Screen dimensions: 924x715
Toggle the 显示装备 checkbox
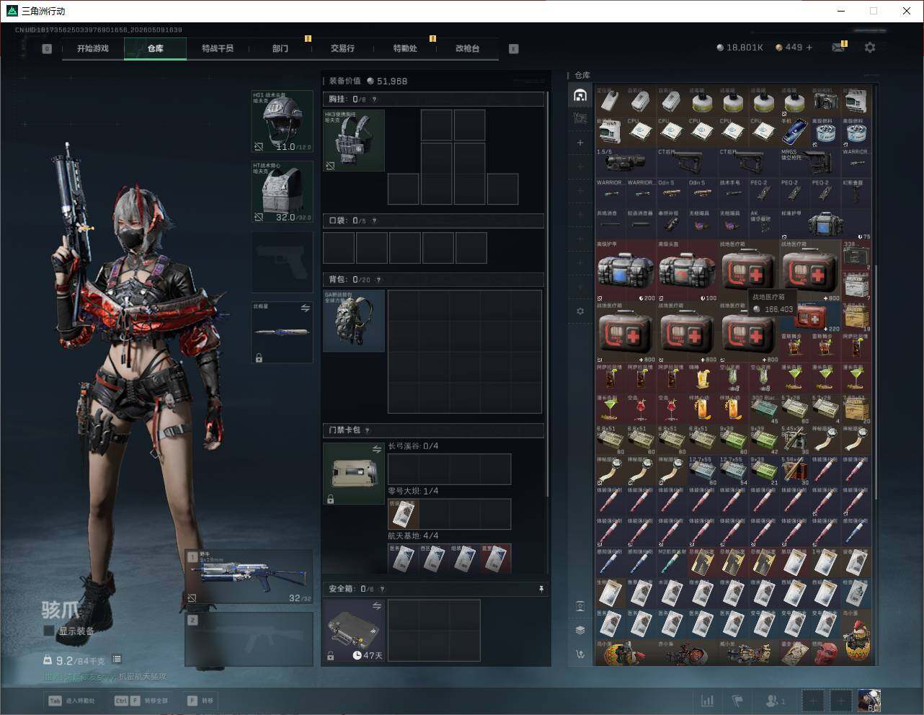(49, 631)
